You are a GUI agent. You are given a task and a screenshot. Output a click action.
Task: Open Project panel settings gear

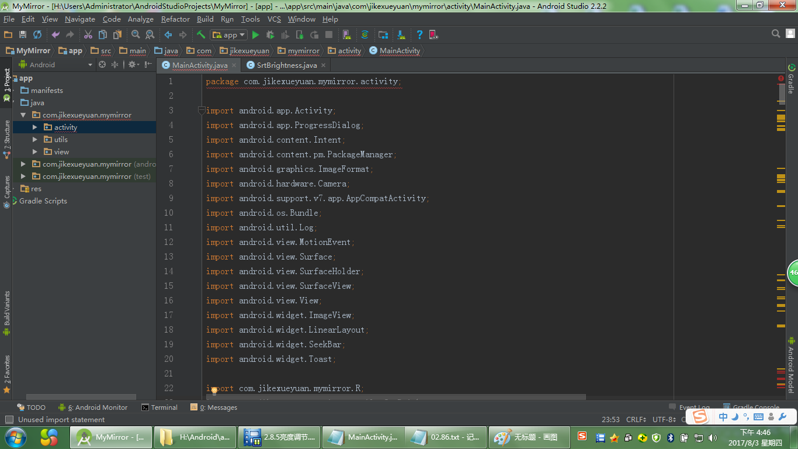[x=133, y=64]
